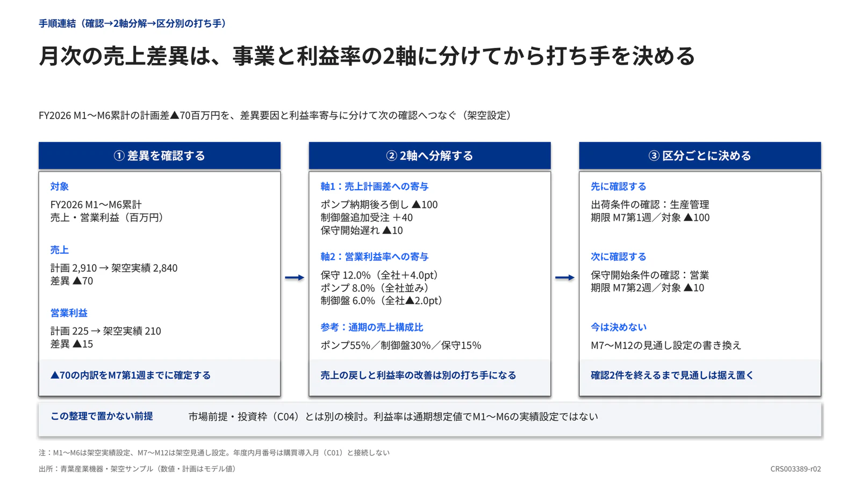
Task: Click footer 売上の戻しと利益率の改善は別の打ち手になる
Action: coord(419,375)
